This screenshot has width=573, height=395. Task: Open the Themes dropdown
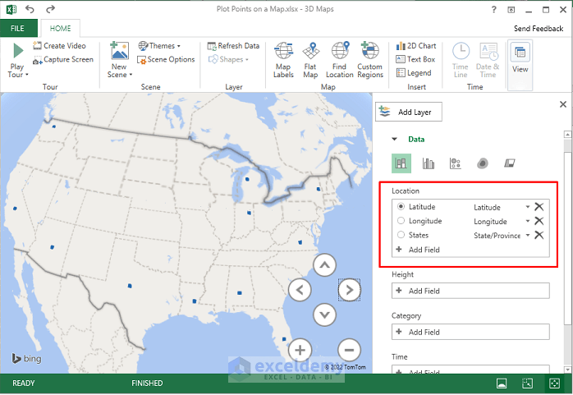(x=159, y=46)
